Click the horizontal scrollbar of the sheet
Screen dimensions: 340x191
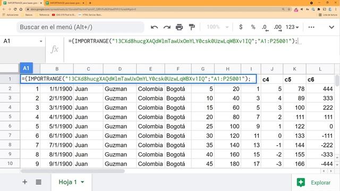[73, 171]
